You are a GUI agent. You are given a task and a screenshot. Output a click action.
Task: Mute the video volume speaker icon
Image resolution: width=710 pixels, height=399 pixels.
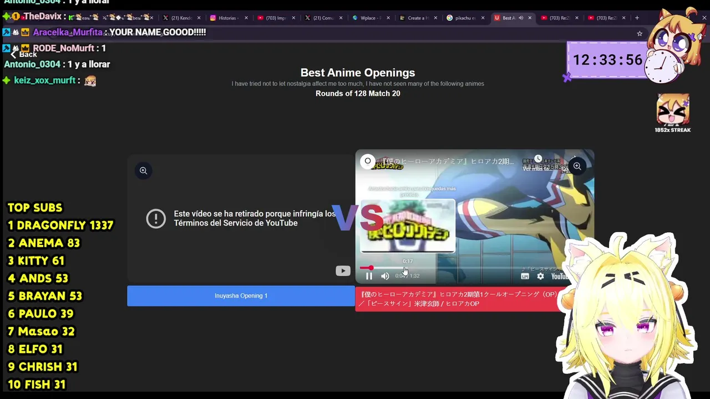click(x=385, y=276)
